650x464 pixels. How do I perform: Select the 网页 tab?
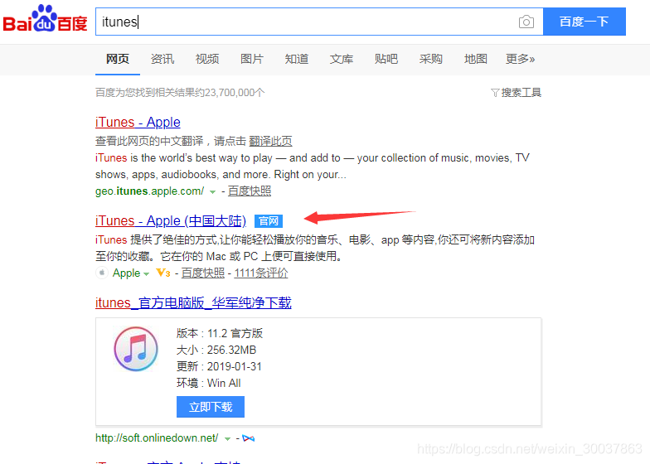point(118,59)
